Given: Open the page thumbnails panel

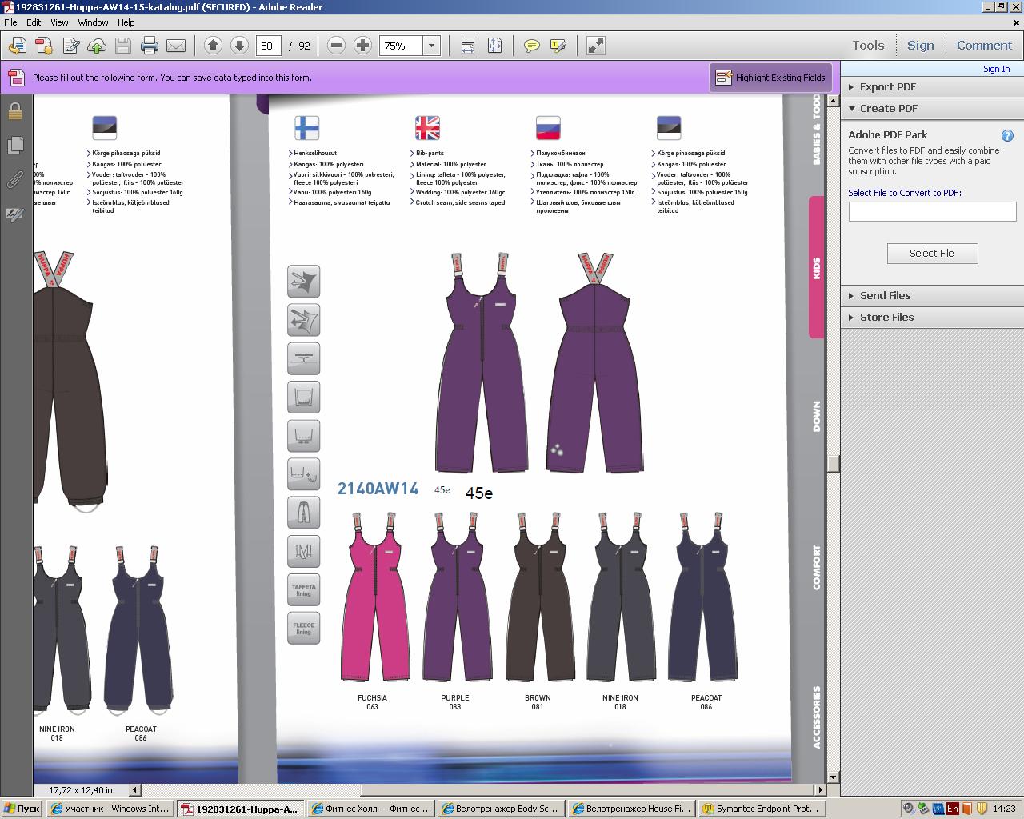Looking at the screenshot, I should coord(14,146).
